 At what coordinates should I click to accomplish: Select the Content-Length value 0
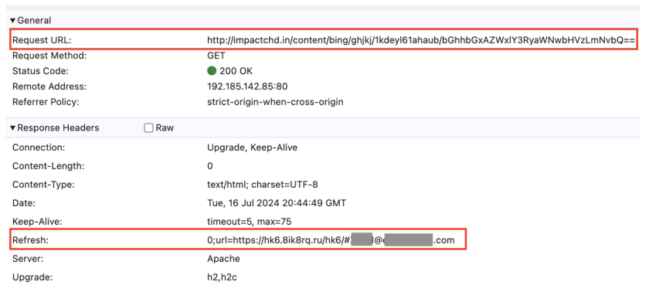(x=210, y=166)
